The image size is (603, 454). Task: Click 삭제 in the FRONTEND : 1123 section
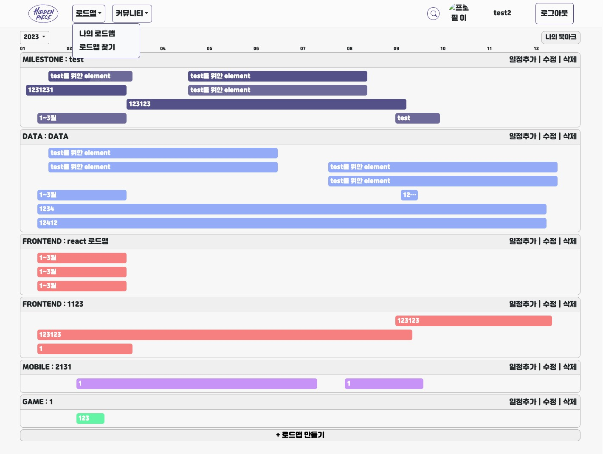(570, 304)
